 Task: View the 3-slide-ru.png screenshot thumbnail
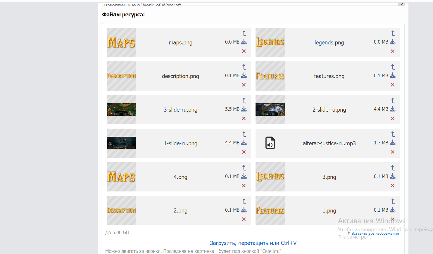coord(121,110)
